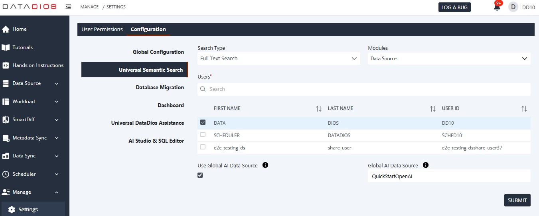Click the Users search input field
Screen dimensions: 539x216
tap(364, 89)
